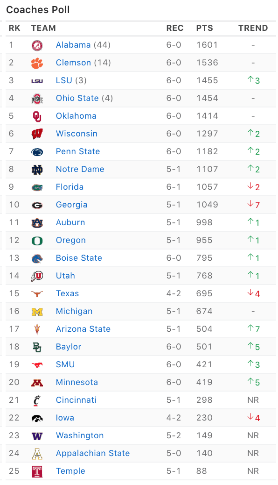Click the Iowa Hawkeyes logo

(37, 419)
